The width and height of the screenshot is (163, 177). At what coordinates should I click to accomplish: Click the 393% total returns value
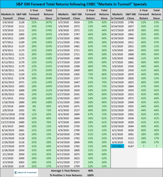[x=48, y=34]
